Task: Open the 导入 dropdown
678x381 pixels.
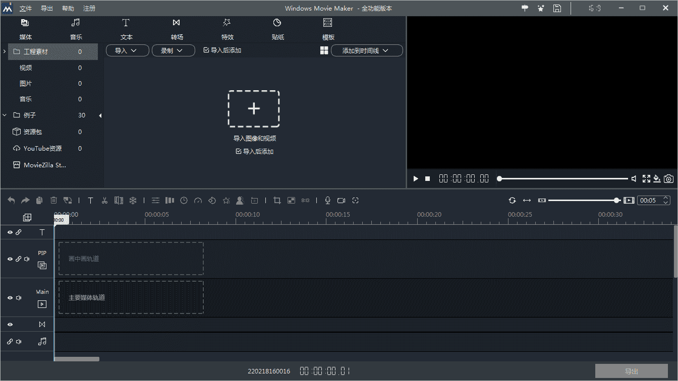Action: (128, 50)
